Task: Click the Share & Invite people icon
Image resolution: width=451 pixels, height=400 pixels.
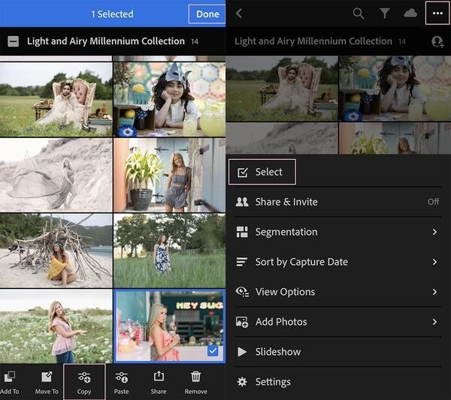Action: [x=242, y=202]
